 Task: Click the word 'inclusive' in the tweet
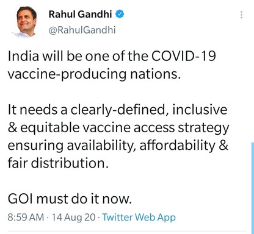200,110
